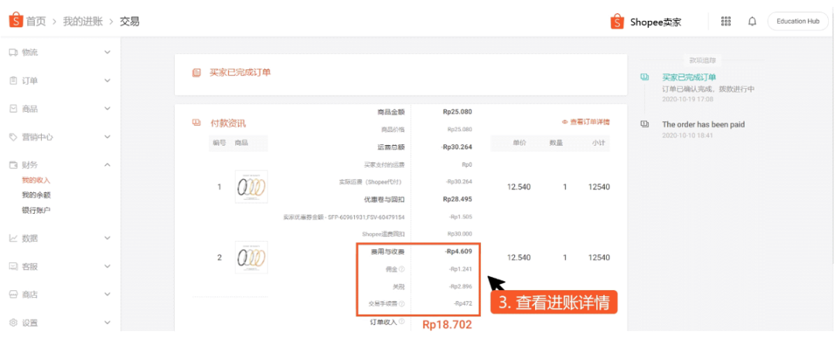835x345 pixels.
Task: Collapse the 财务 sidebar section chevron
Action: tap(107, 165)
